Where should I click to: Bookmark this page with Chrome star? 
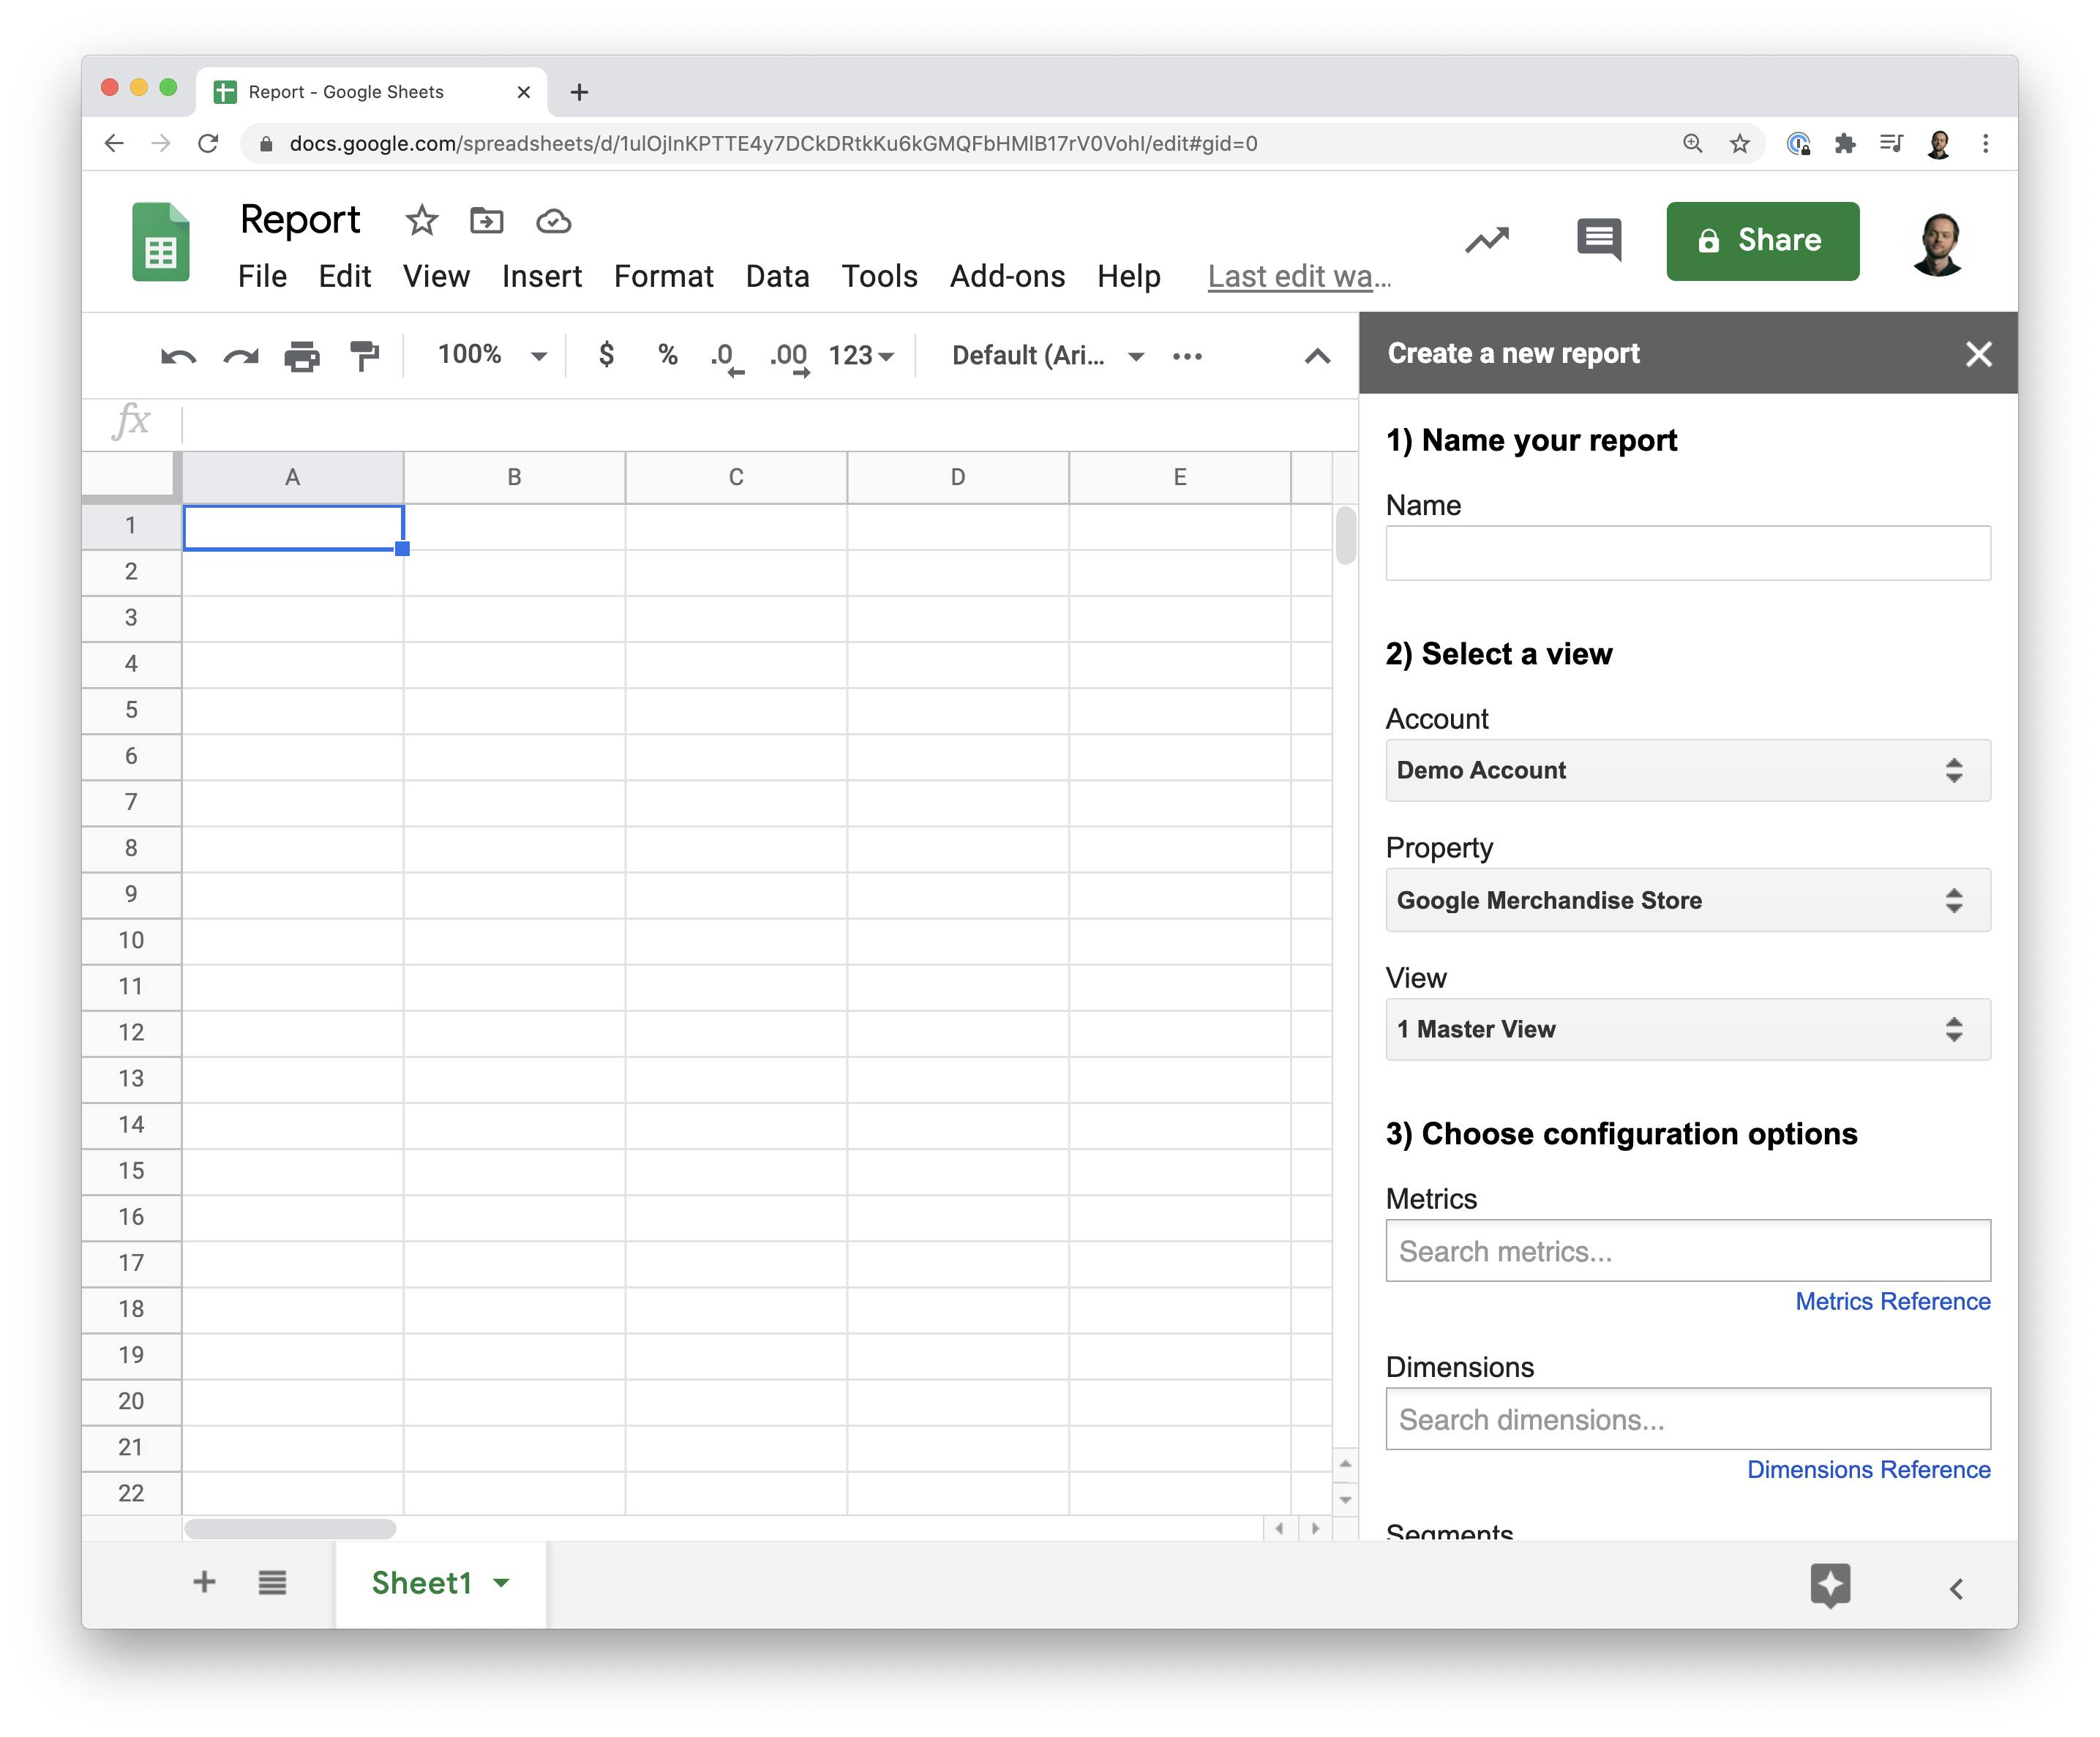coord(1740,143)
